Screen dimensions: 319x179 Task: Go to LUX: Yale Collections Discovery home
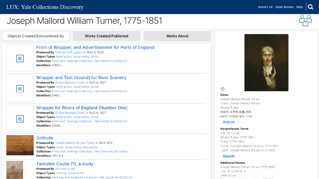pos(45,7)
